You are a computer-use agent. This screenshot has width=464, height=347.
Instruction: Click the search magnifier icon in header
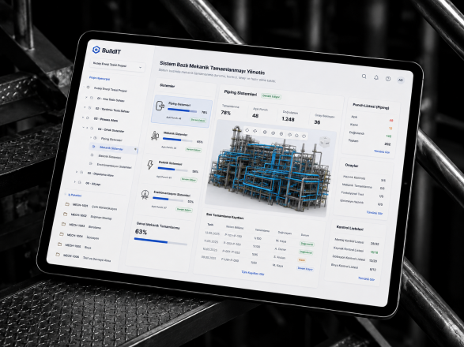(364, 76)
